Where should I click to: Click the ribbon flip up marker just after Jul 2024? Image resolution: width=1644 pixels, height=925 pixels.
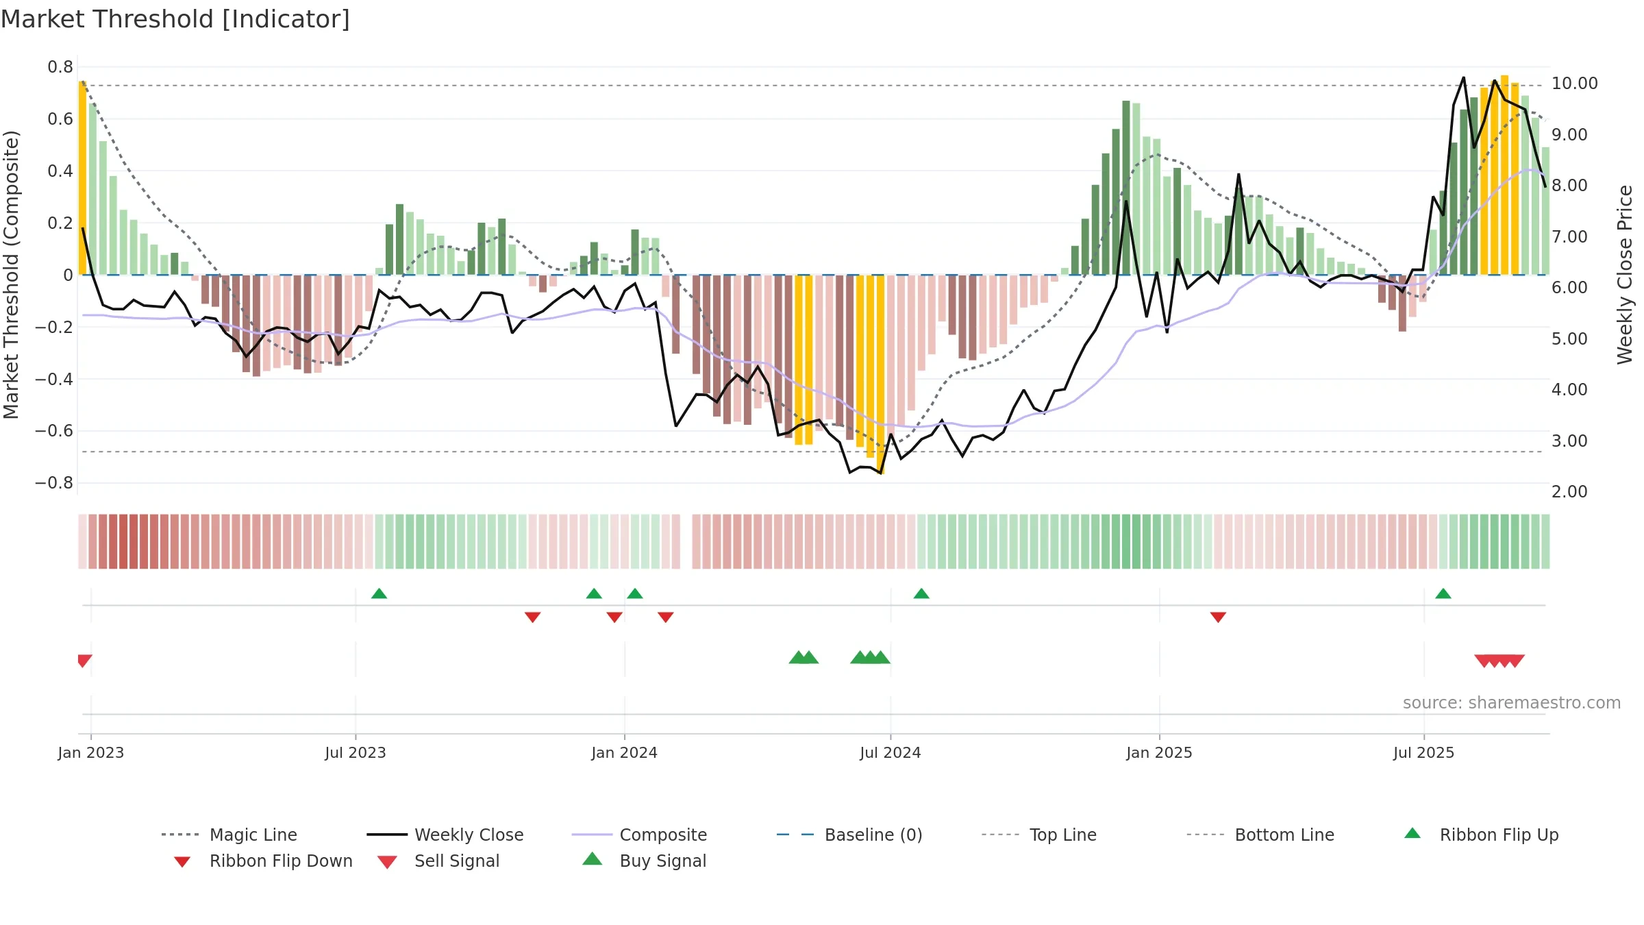pos(921,593)
